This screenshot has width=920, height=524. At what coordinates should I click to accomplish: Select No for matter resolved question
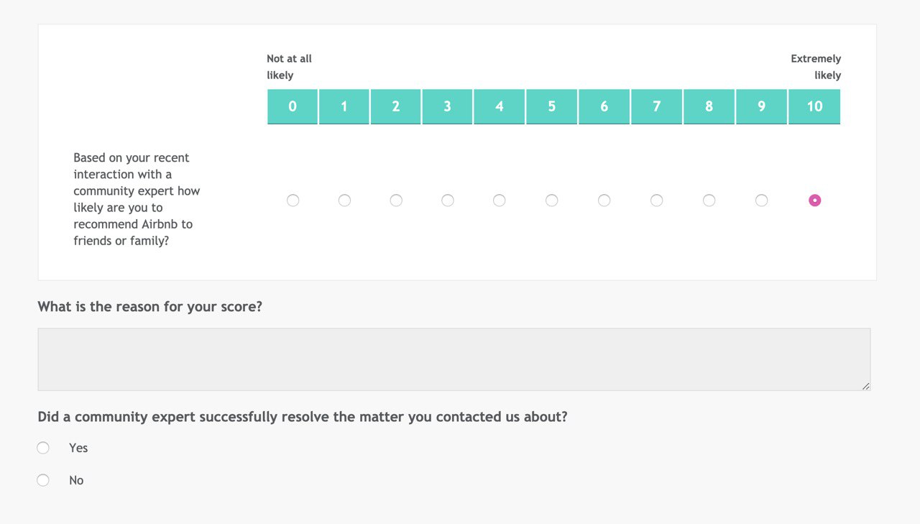[43, 480]
